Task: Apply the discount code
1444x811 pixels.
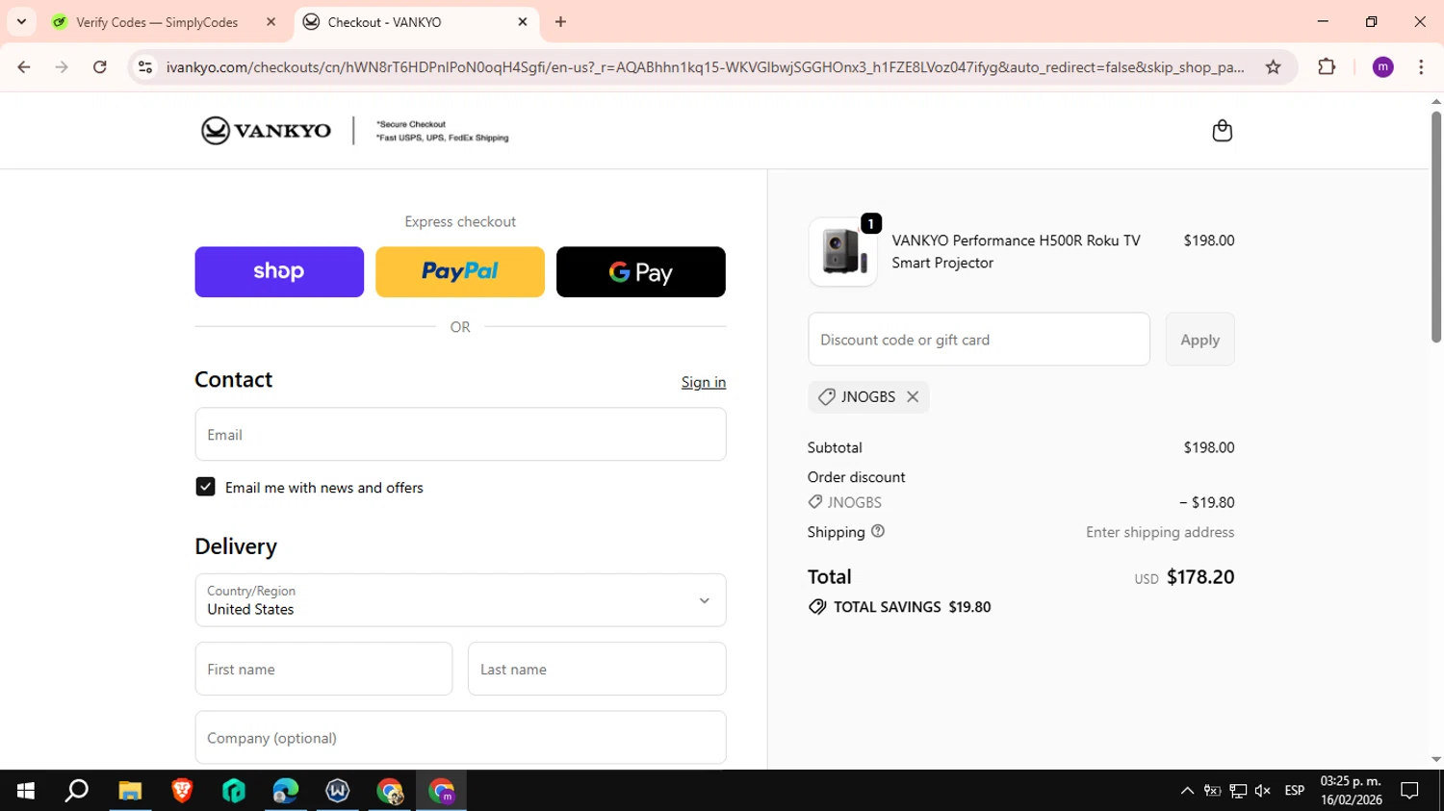Action: coord(1199,339)
